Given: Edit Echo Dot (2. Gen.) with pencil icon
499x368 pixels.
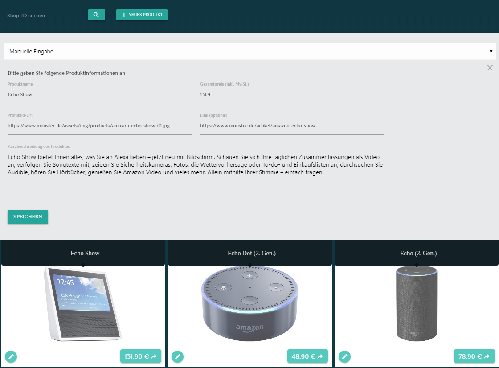Looking at the screenshot, I should (178, 356).
